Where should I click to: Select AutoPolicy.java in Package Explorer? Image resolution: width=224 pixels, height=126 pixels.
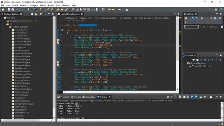tap(22, 50)
